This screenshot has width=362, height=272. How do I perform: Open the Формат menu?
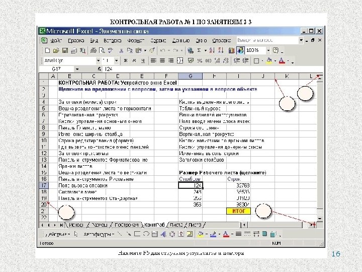click(x=136, y=40)
